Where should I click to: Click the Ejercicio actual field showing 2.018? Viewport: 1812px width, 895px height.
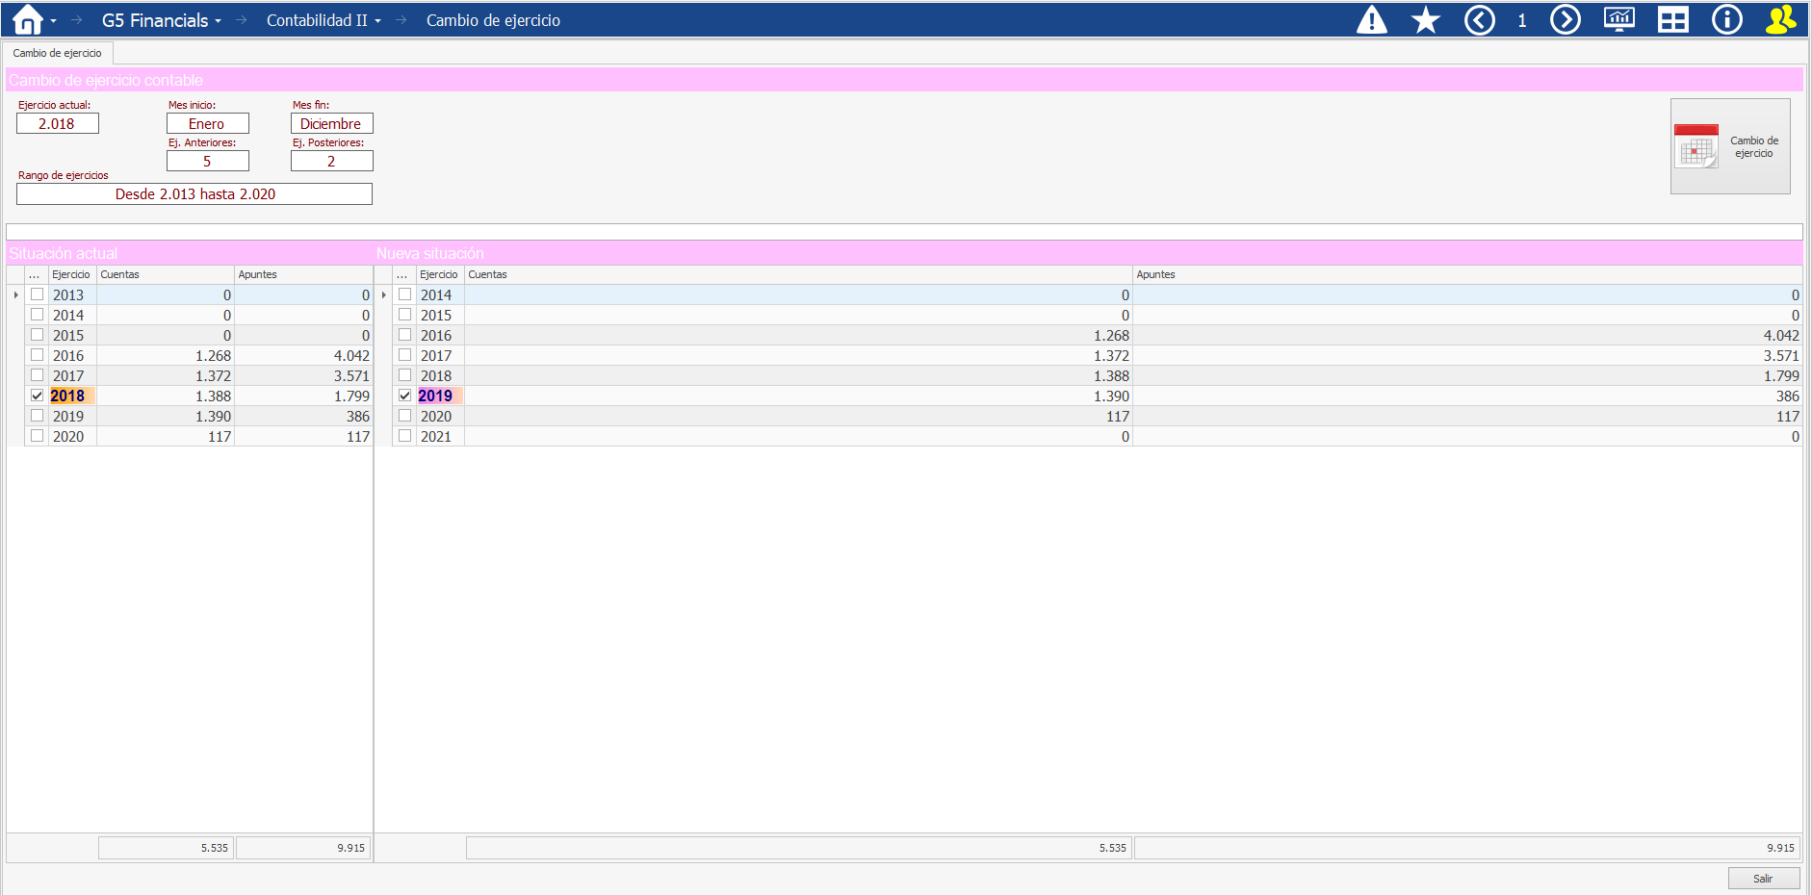point(57,124)
